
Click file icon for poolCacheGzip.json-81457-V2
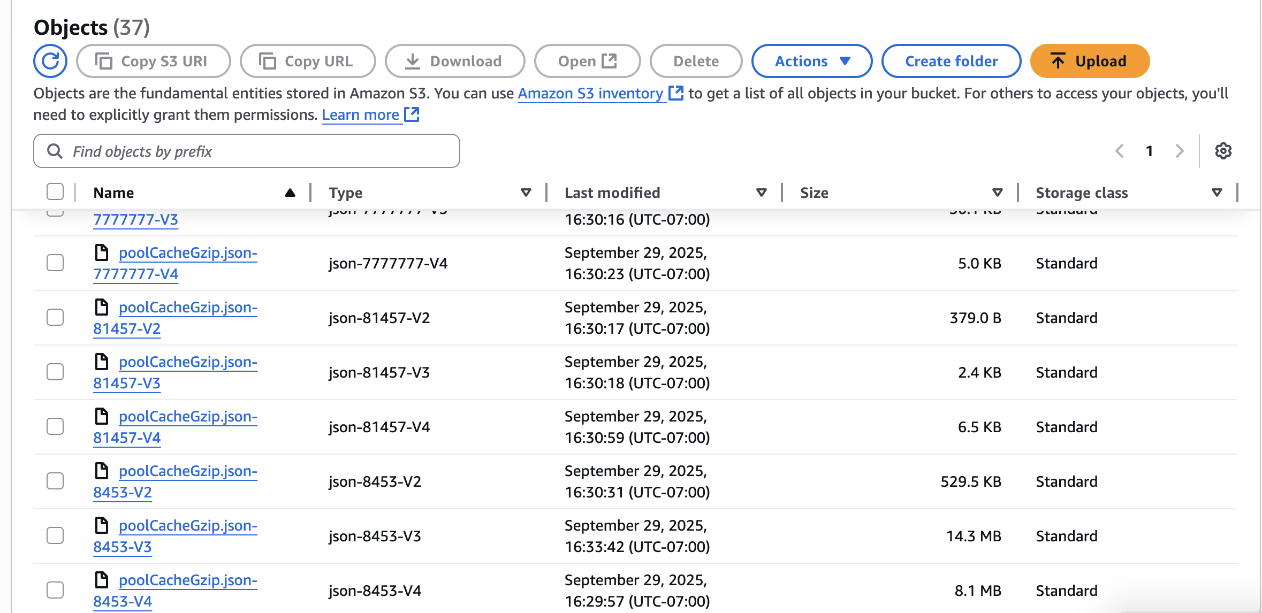point(102,307)
